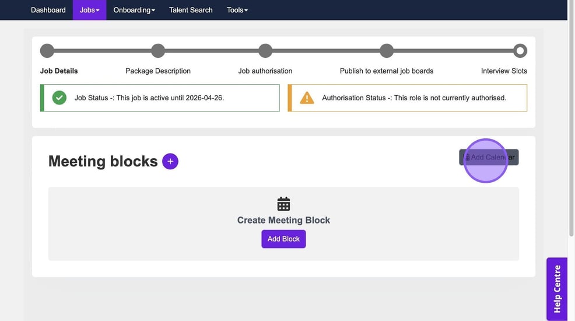Select the Interview Slots step circle
Viewport: 575px width, 321px height.
tap(520, 51)
